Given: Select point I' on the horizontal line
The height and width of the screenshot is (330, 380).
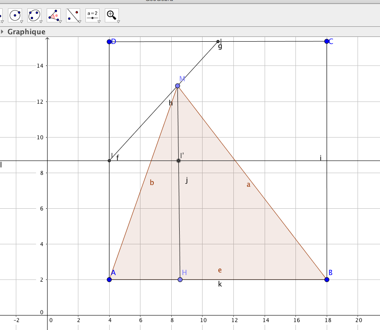Looking at the screenshot, I should pos(178,161).
